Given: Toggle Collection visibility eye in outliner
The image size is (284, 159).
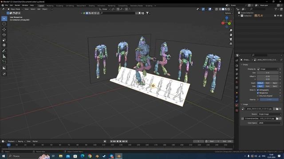Looking at the screenshot, I should coord(278,16).
